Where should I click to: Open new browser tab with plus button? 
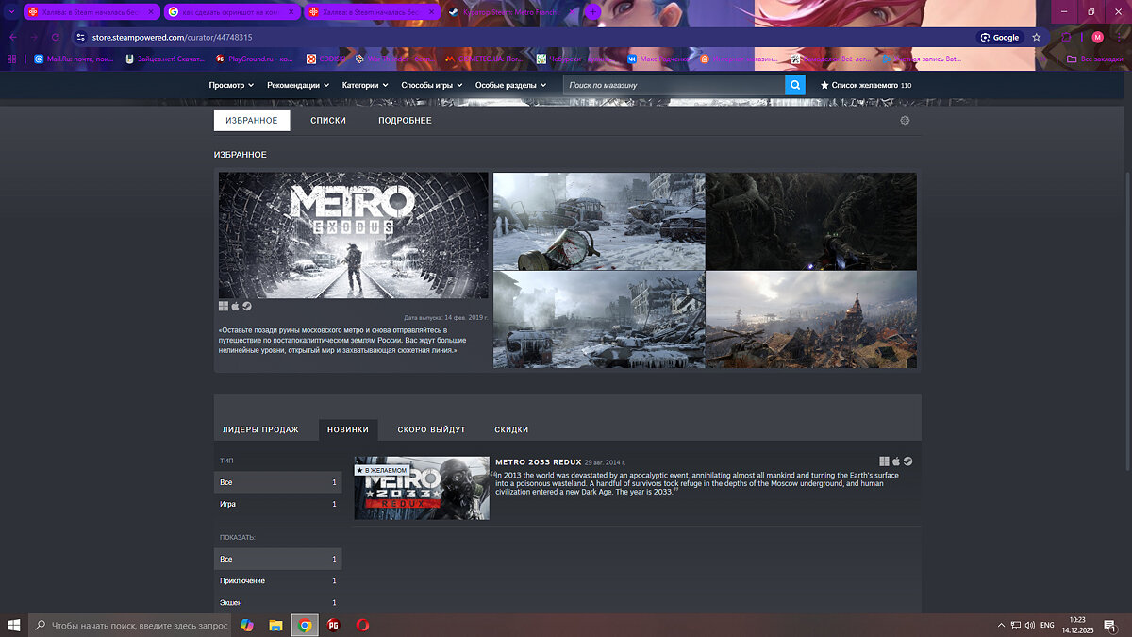tap(592, 12)
